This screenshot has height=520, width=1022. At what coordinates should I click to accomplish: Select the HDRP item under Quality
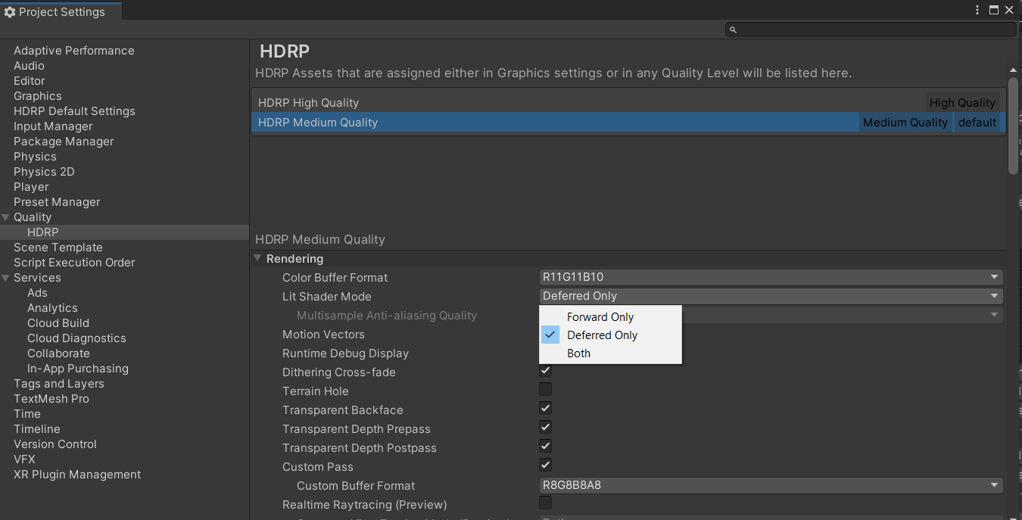(42, 232)
